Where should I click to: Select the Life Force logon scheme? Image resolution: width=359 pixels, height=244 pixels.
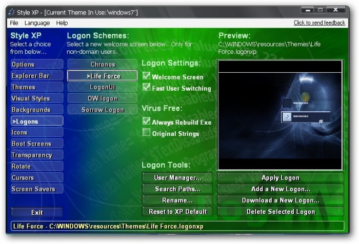click(x=103, y=76)
